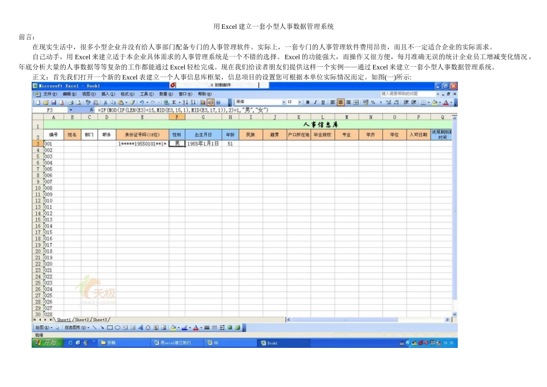Screen dimensions: 547x387
Task: Toggle Align Left
Action: 333,103
